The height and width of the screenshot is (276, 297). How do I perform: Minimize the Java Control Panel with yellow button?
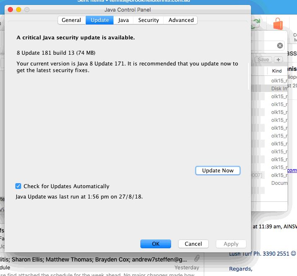click(19, 10)
